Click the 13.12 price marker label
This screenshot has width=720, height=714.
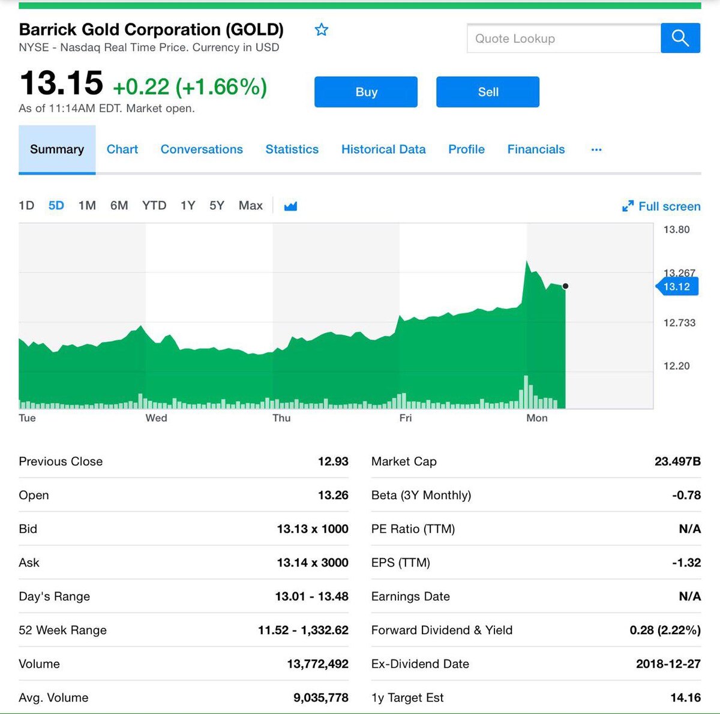[677, 287]
